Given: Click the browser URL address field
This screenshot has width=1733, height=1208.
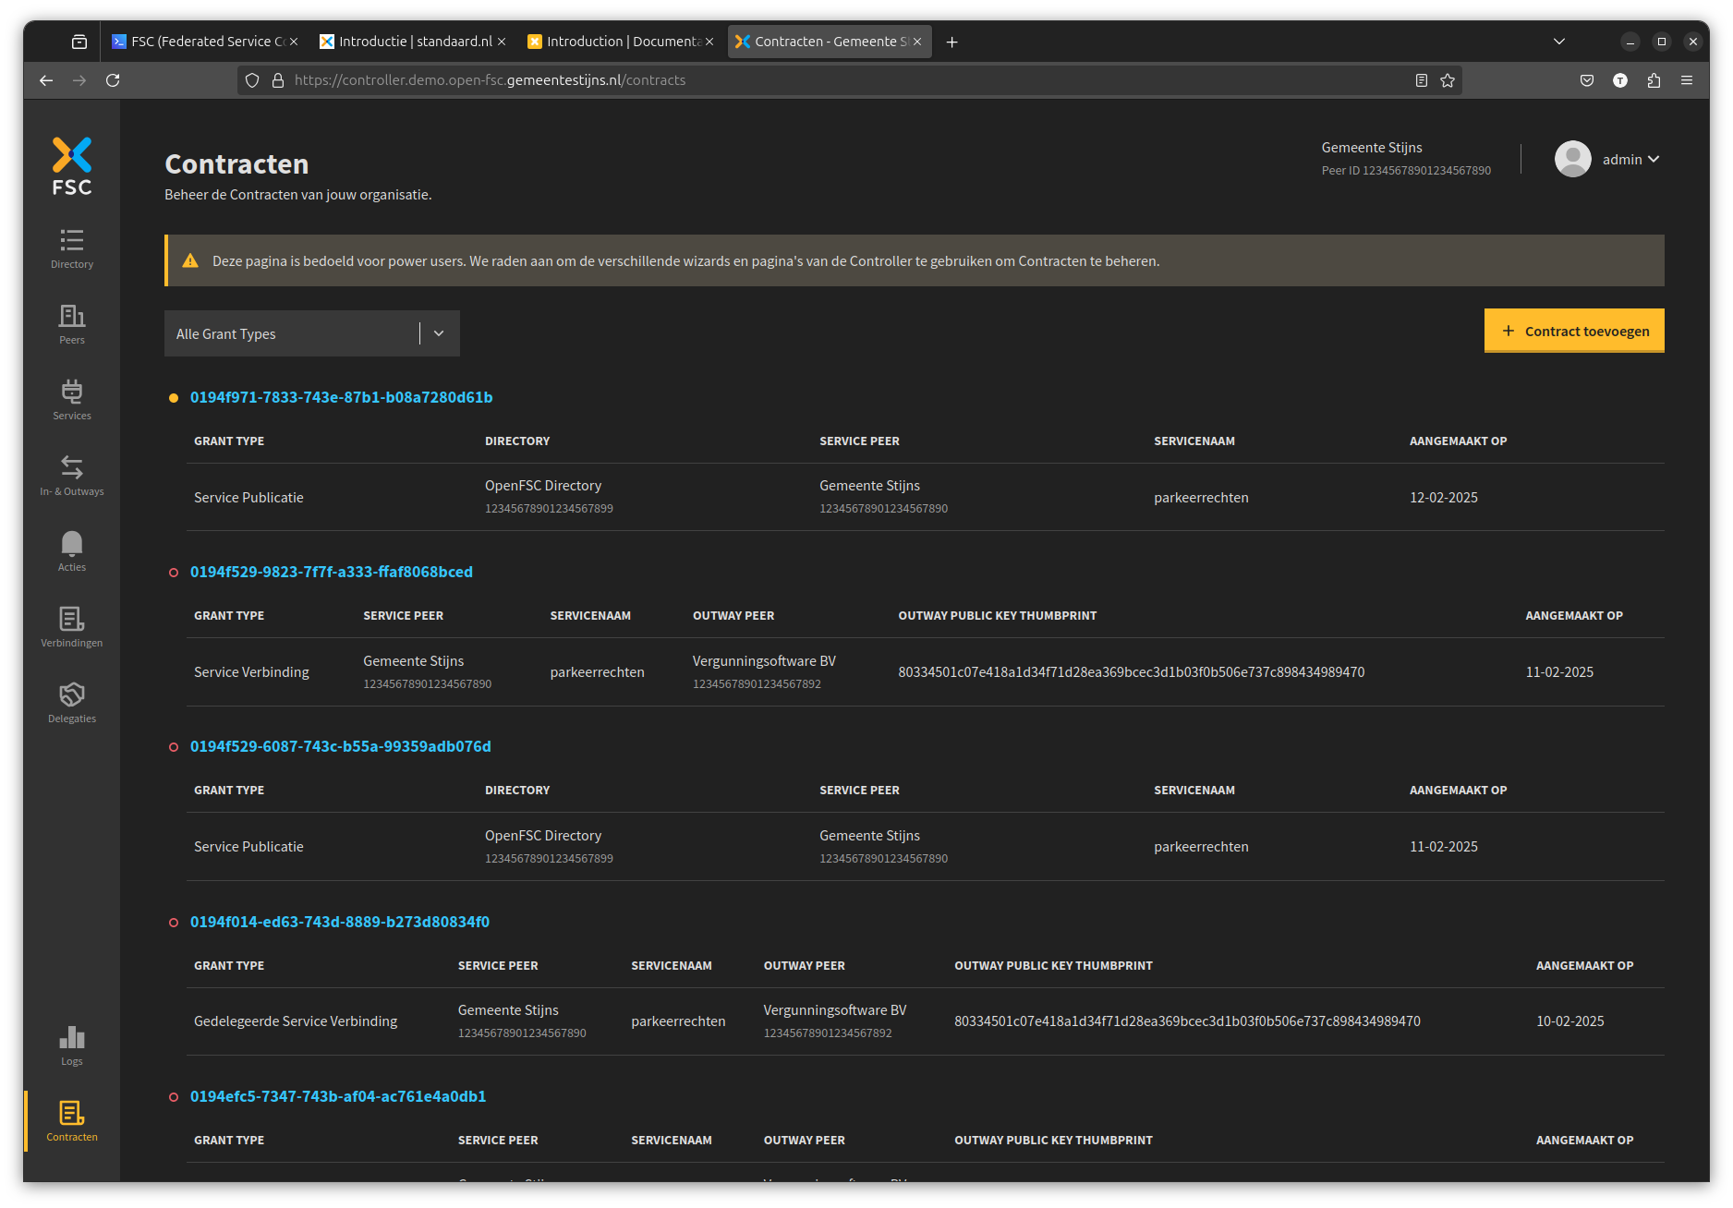Looking at the screenshot, I should 831,80.
